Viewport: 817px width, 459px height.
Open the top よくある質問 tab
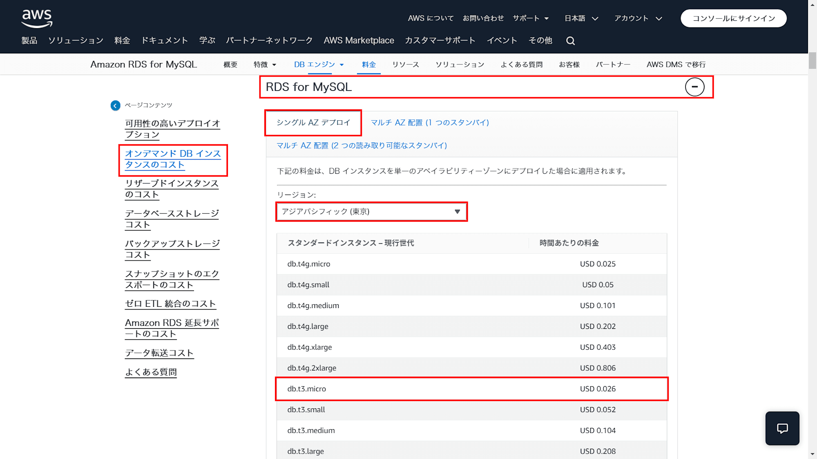pos(522,64)
